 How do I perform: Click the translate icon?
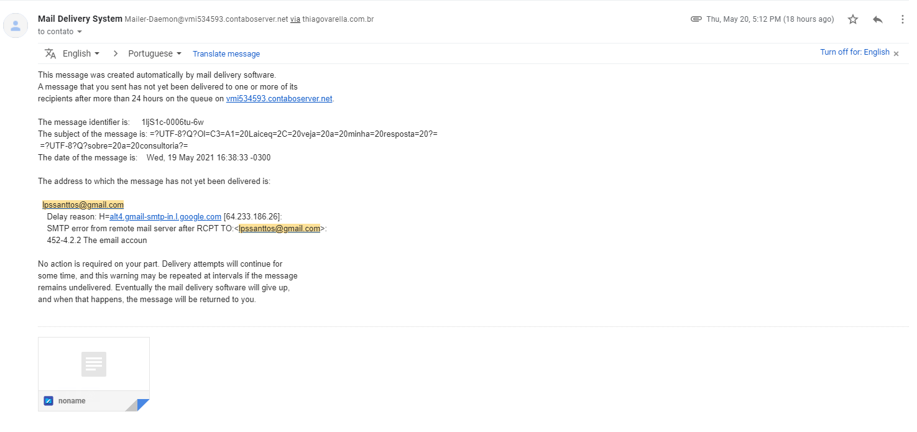click(50, 53)
